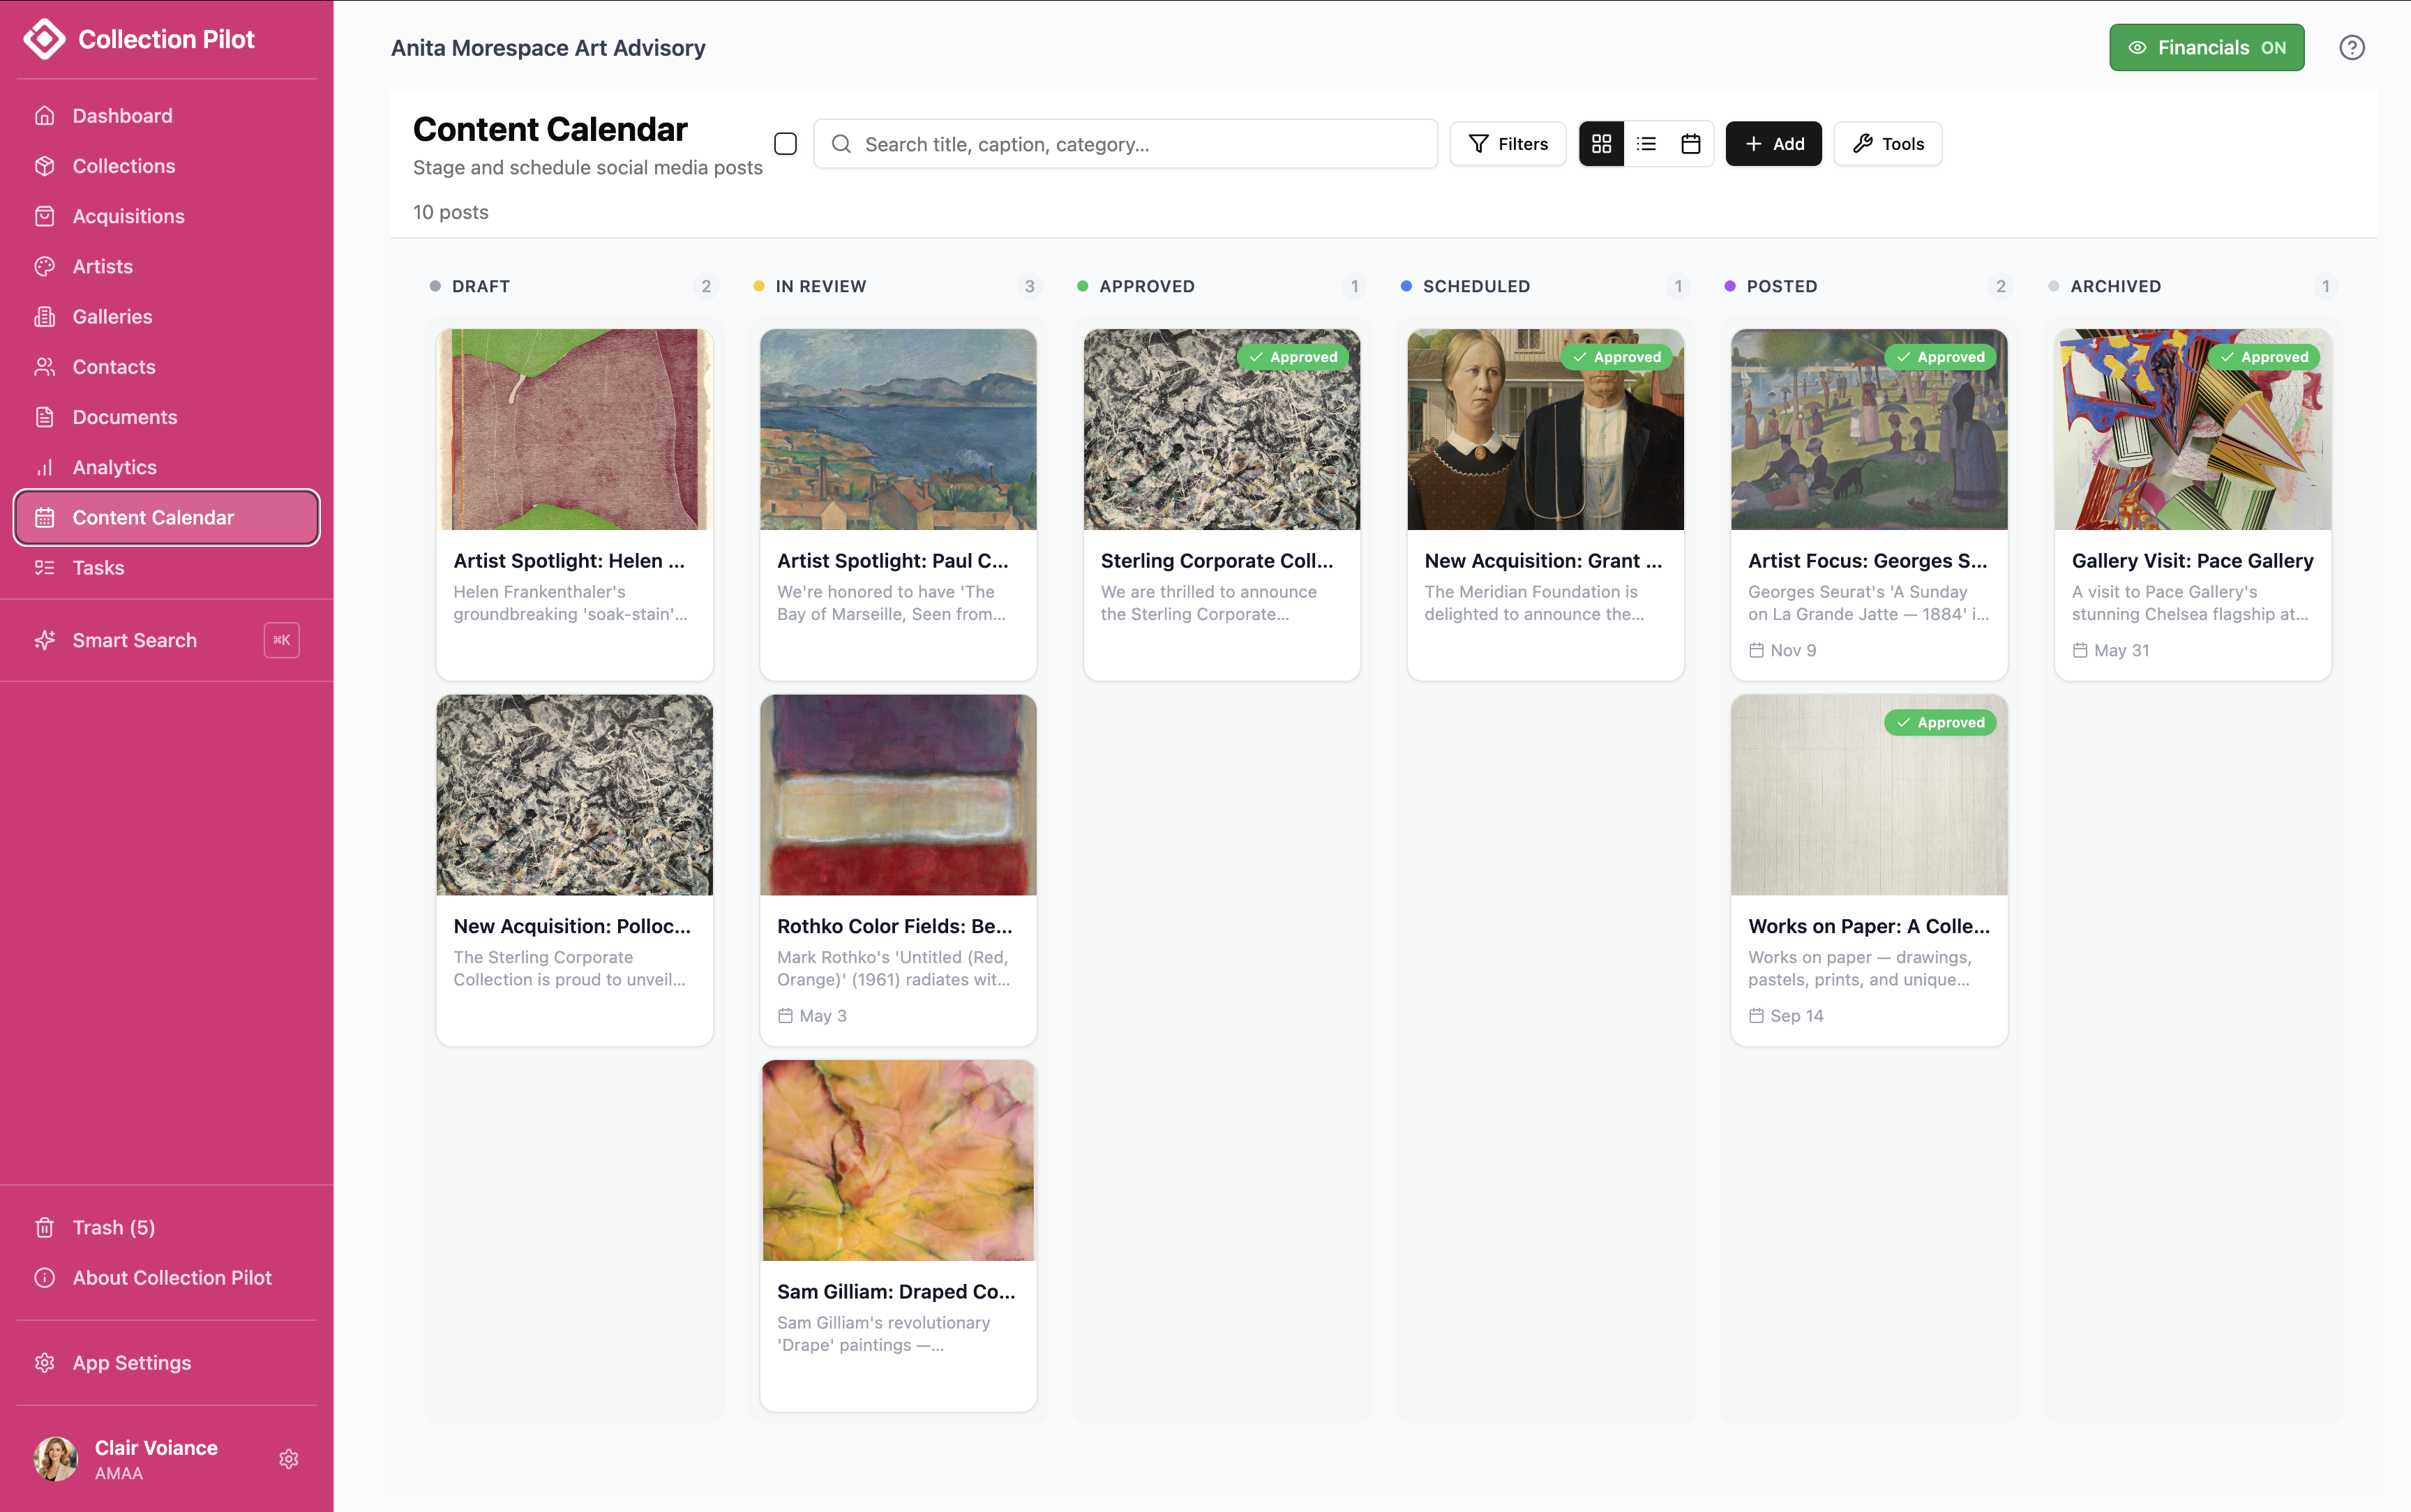Open the Artists section

166,266
